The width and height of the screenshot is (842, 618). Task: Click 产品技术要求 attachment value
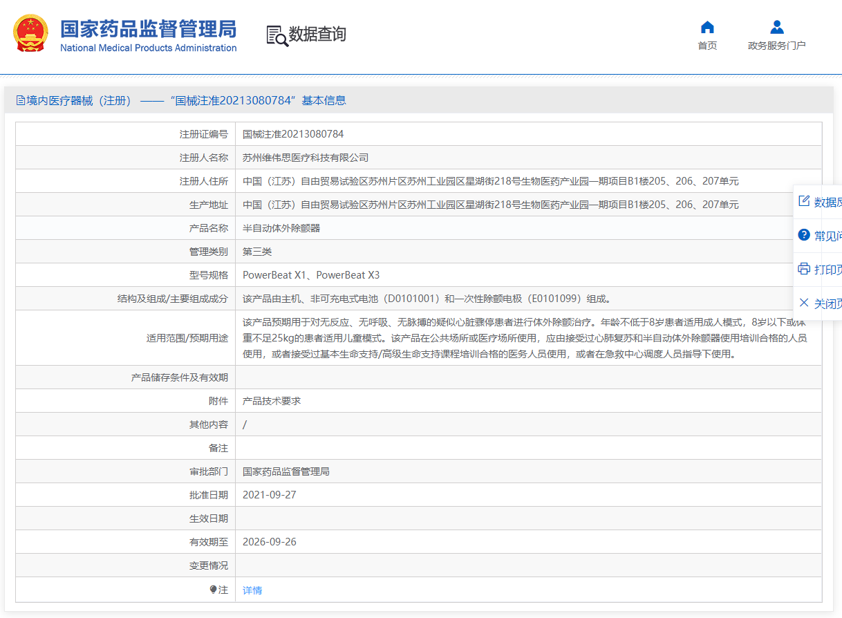pos(272,401)
